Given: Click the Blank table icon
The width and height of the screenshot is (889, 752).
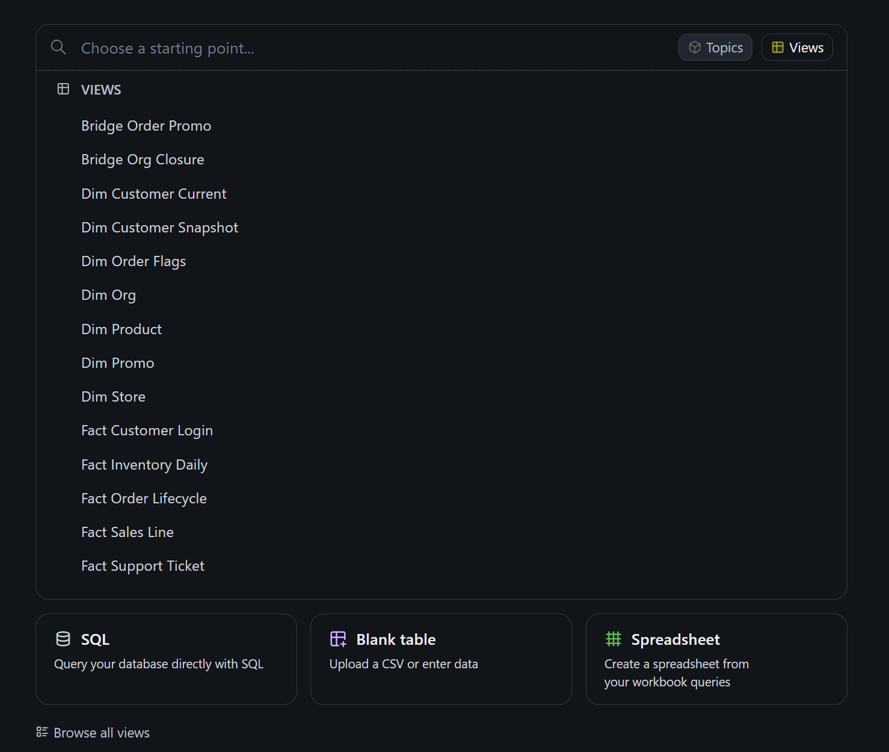Looking at the screenshot, I should [338, 639].
